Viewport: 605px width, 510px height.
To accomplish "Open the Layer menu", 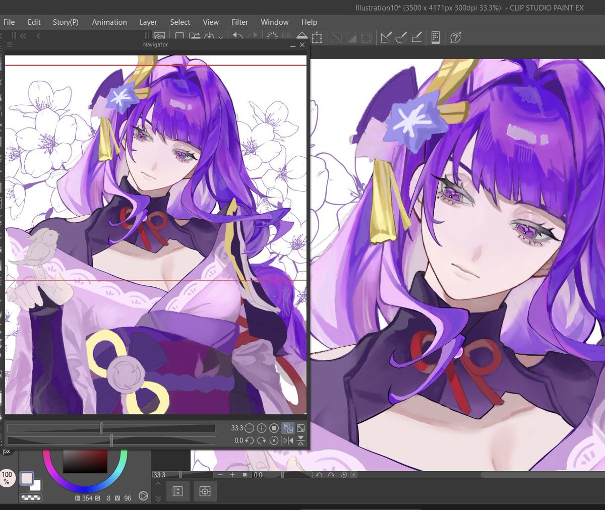I will coord(148,22).
